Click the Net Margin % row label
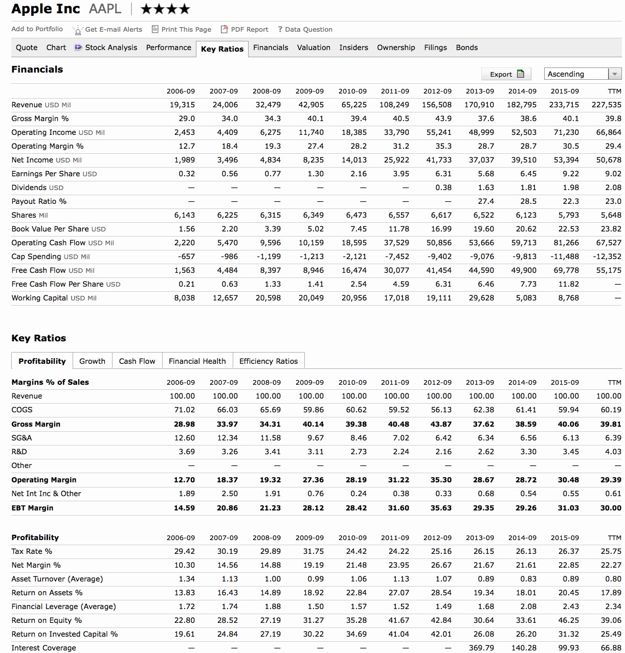The width and height of the screenshot is (625, 653). point(36,565)
